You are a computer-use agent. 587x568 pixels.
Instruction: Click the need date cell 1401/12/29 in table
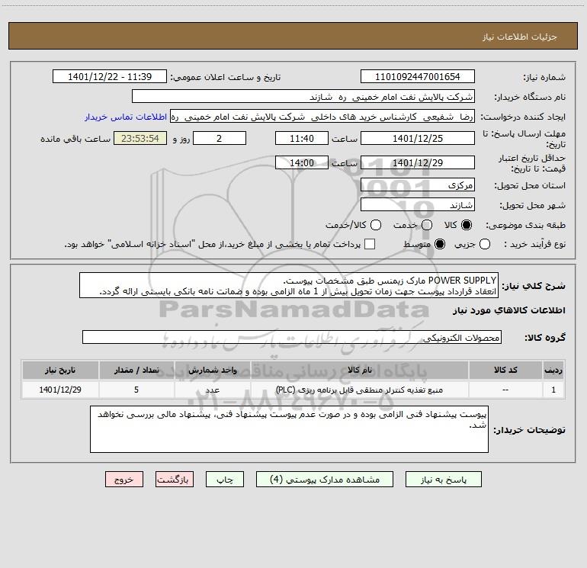60,390
